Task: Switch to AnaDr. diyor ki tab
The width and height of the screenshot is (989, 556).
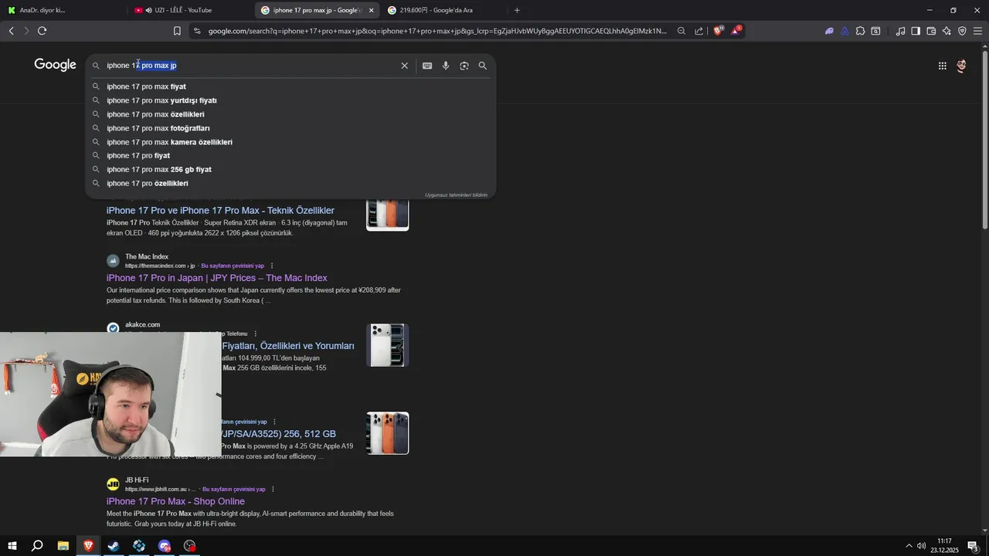Action: [63, 10]
